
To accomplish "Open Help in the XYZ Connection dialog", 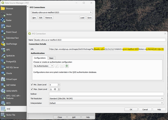I will (159, 109).
